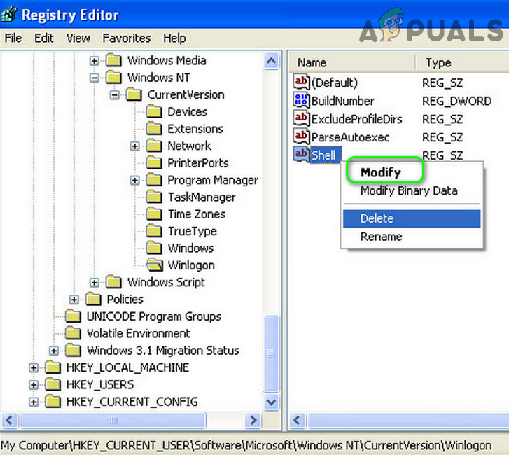The image size is (509, 455).
Task: Open the Edit menu
Action: click(44, 38)
